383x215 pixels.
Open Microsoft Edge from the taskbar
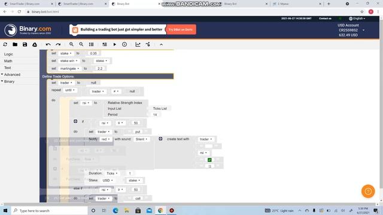click(x=115, y=211)
